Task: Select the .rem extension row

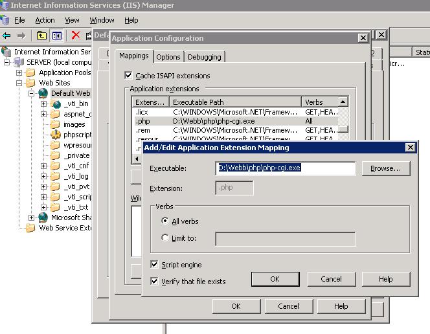Action: (x=236, y=130)
